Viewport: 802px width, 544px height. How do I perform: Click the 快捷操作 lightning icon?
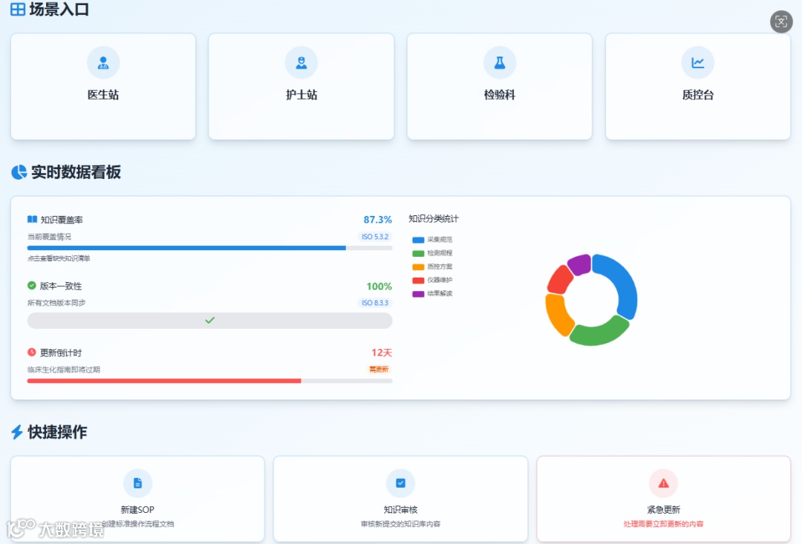pyautogui.click(x=17, y=432)
